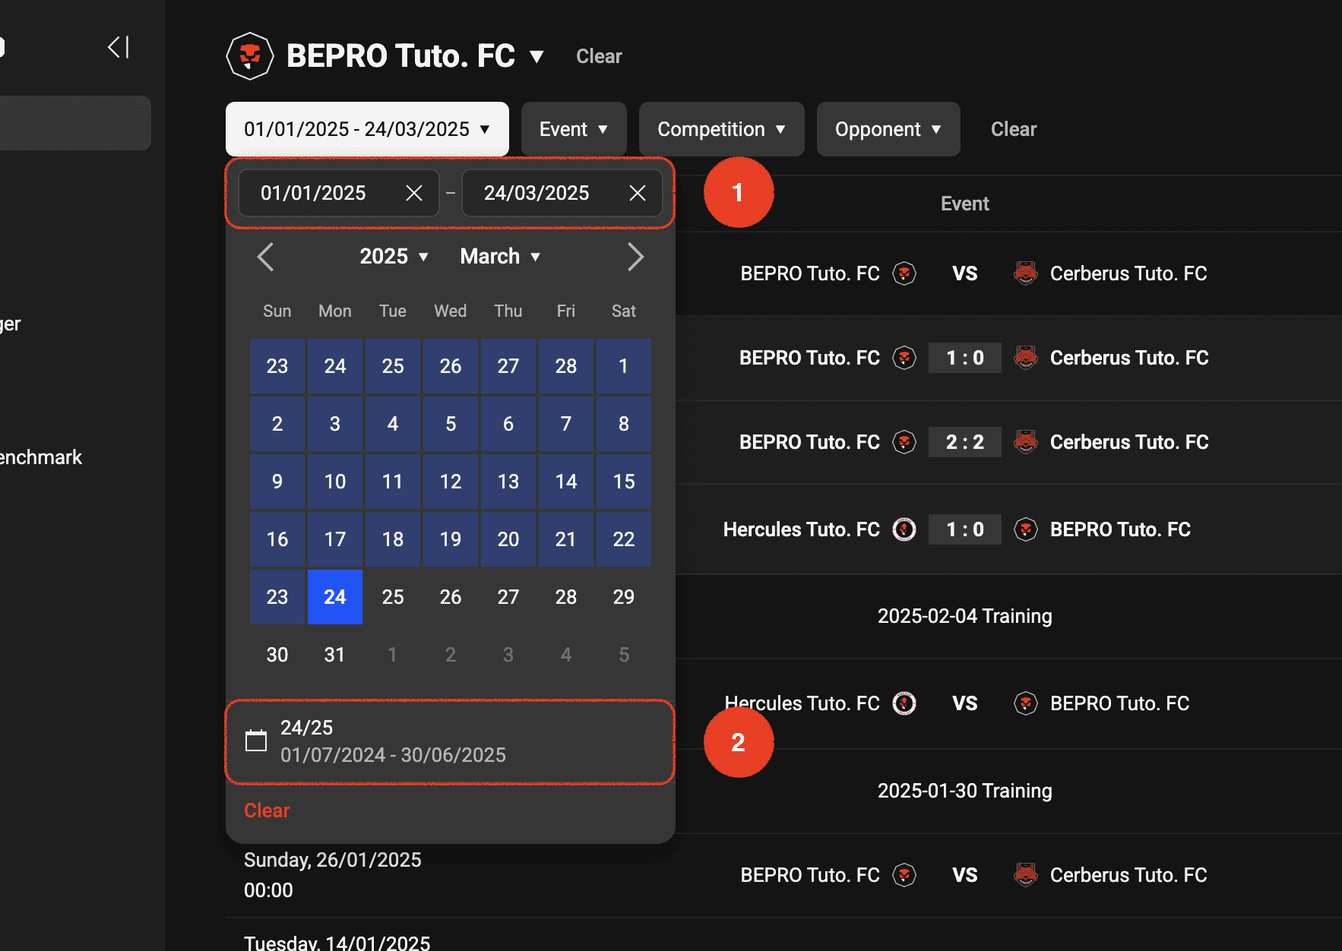Click Tuesday, 14/01/2025 row date
The image size is (1342, 951).
(x=337, y=943)
